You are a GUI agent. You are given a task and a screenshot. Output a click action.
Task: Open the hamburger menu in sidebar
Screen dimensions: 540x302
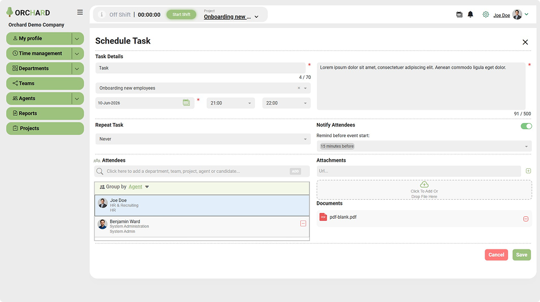pos(80,12)
